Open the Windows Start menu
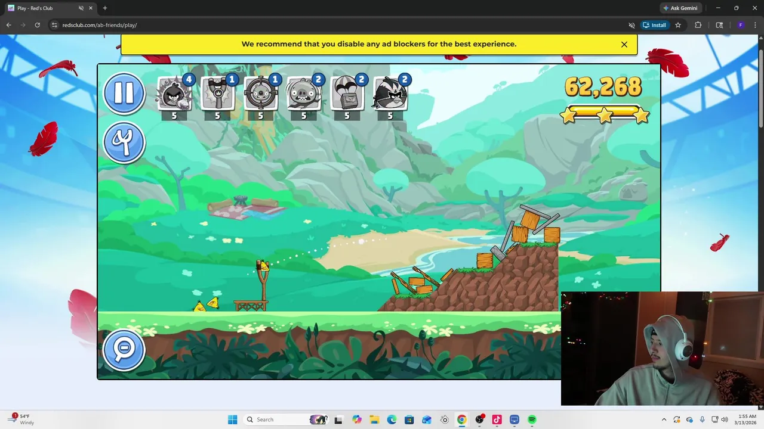 click(x=232, y=419)
